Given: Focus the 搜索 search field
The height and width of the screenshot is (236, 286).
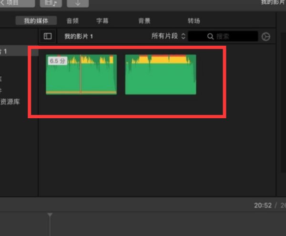Looking at the screenshot, I should pos(223,36).
